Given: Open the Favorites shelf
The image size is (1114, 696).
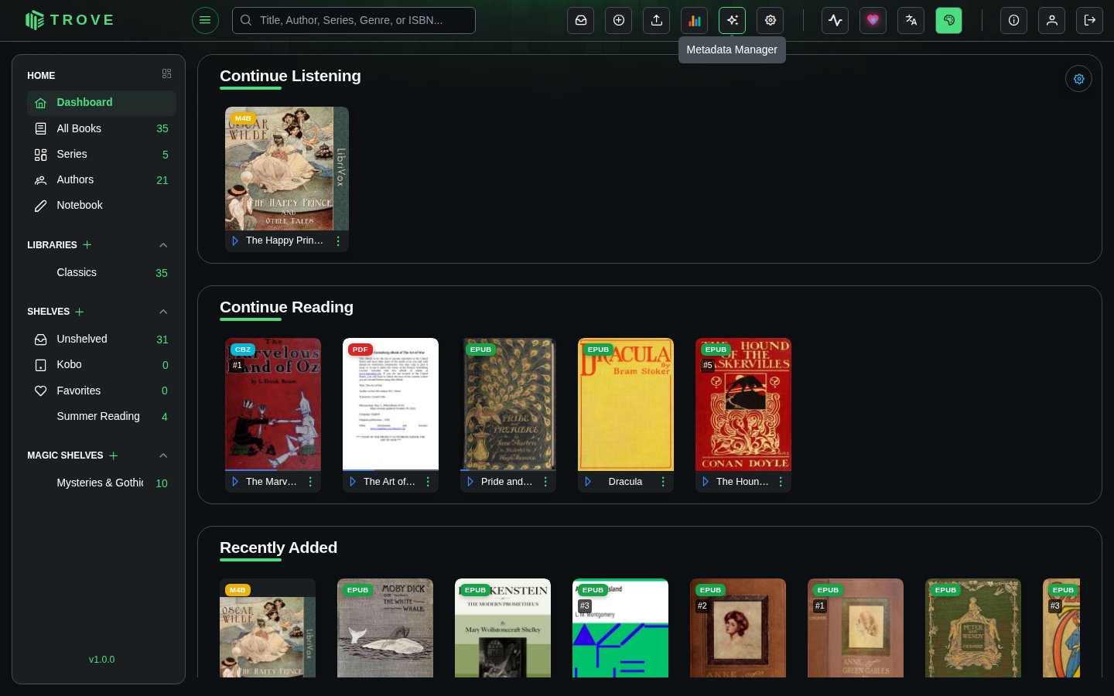Looking at the screenshot, I should pos(101,391).
